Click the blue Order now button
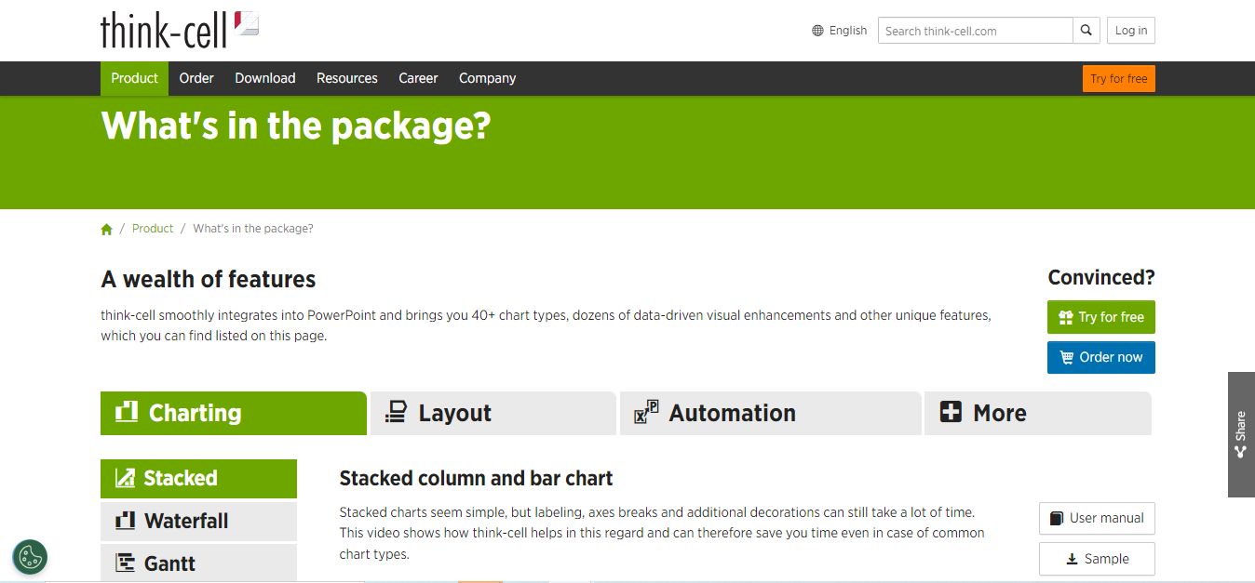This screenshot has height=583, width=1255. 1100,357
